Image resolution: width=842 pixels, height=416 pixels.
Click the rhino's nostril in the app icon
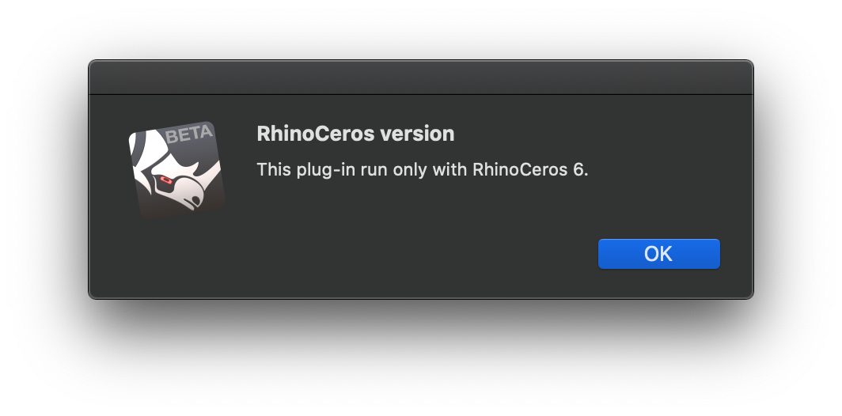pos(196,199)
